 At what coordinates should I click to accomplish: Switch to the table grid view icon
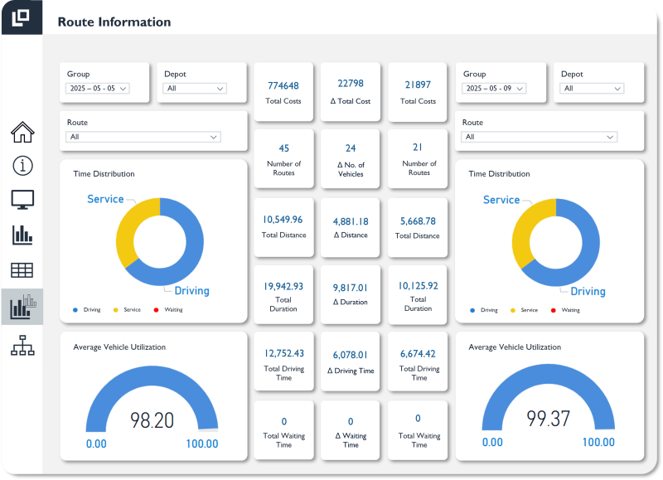pyautogui.click(x=22, y=269)
